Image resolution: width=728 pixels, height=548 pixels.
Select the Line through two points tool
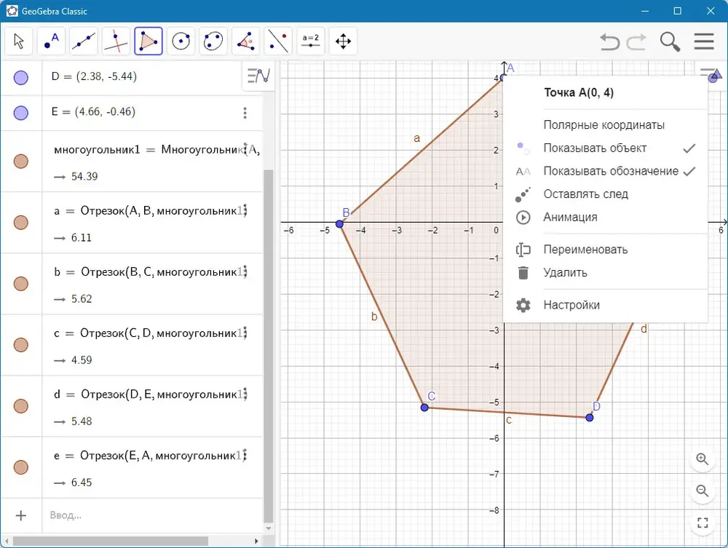(x=84, y=41)
